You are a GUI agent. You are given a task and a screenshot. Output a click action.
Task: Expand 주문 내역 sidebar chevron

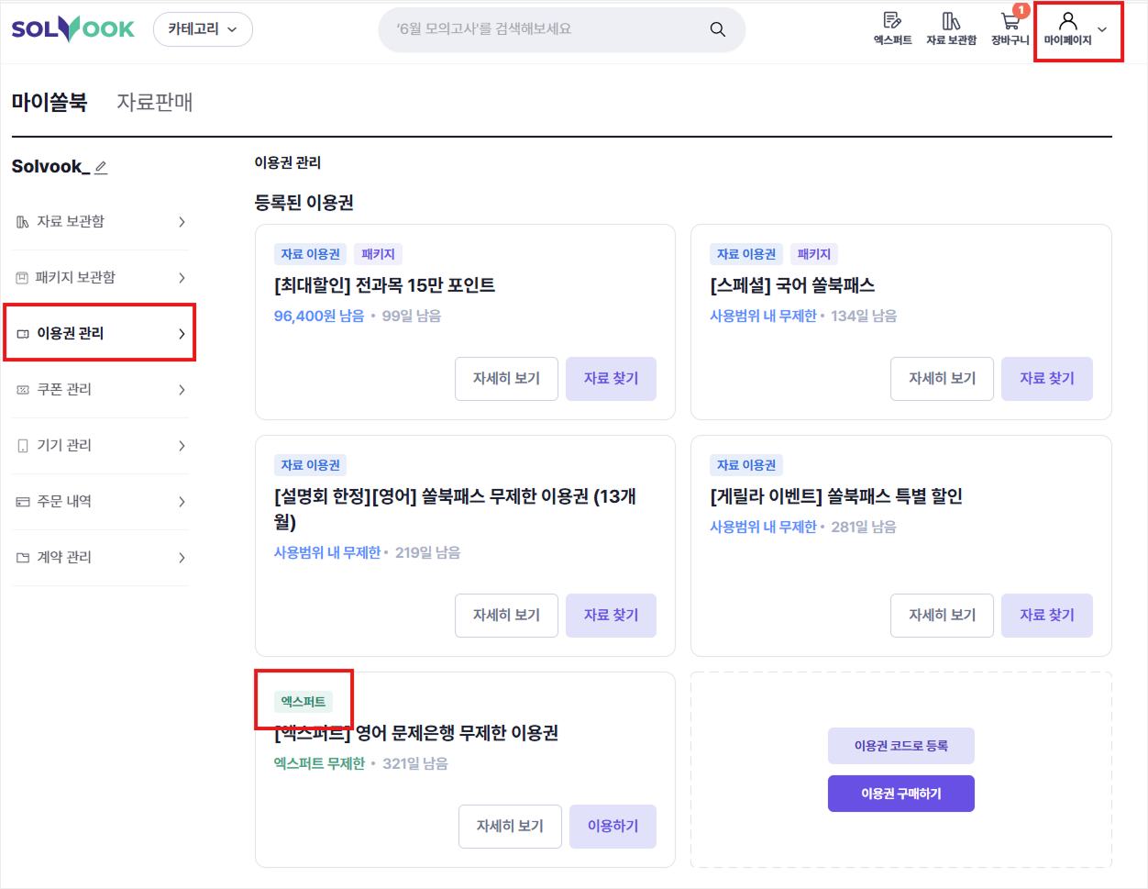coord(182,502)
